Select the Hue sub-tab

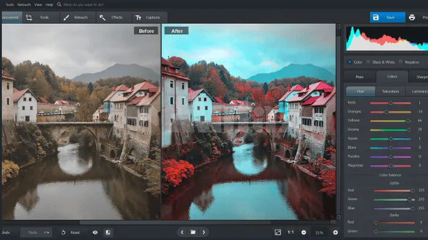tap(361, 91)
